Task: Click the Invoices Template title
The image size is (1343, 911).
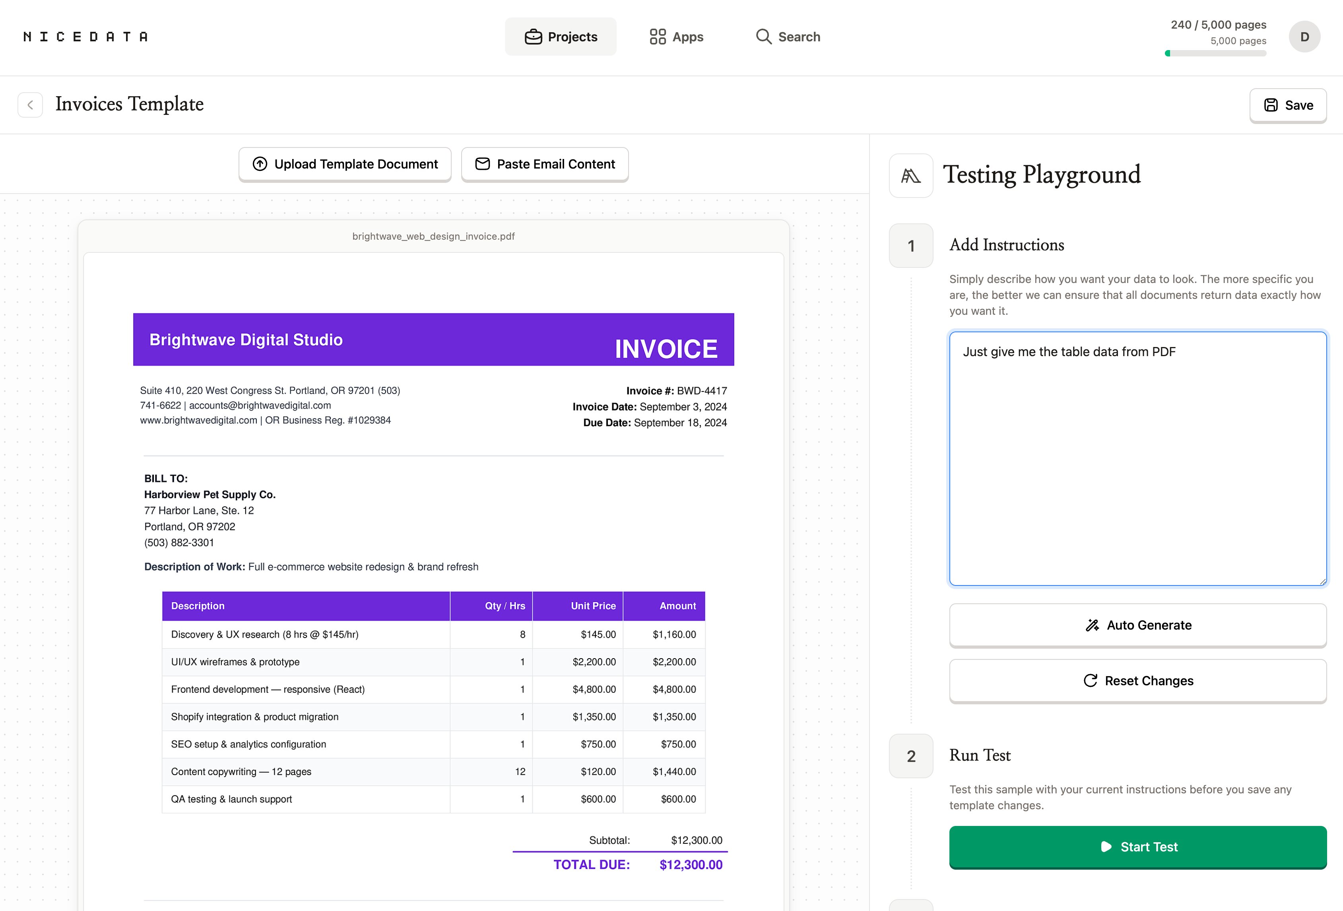Action: pyautogui.click(x=130, y=104)
